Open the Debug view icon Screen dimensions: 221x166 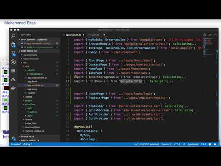point(13,62)
